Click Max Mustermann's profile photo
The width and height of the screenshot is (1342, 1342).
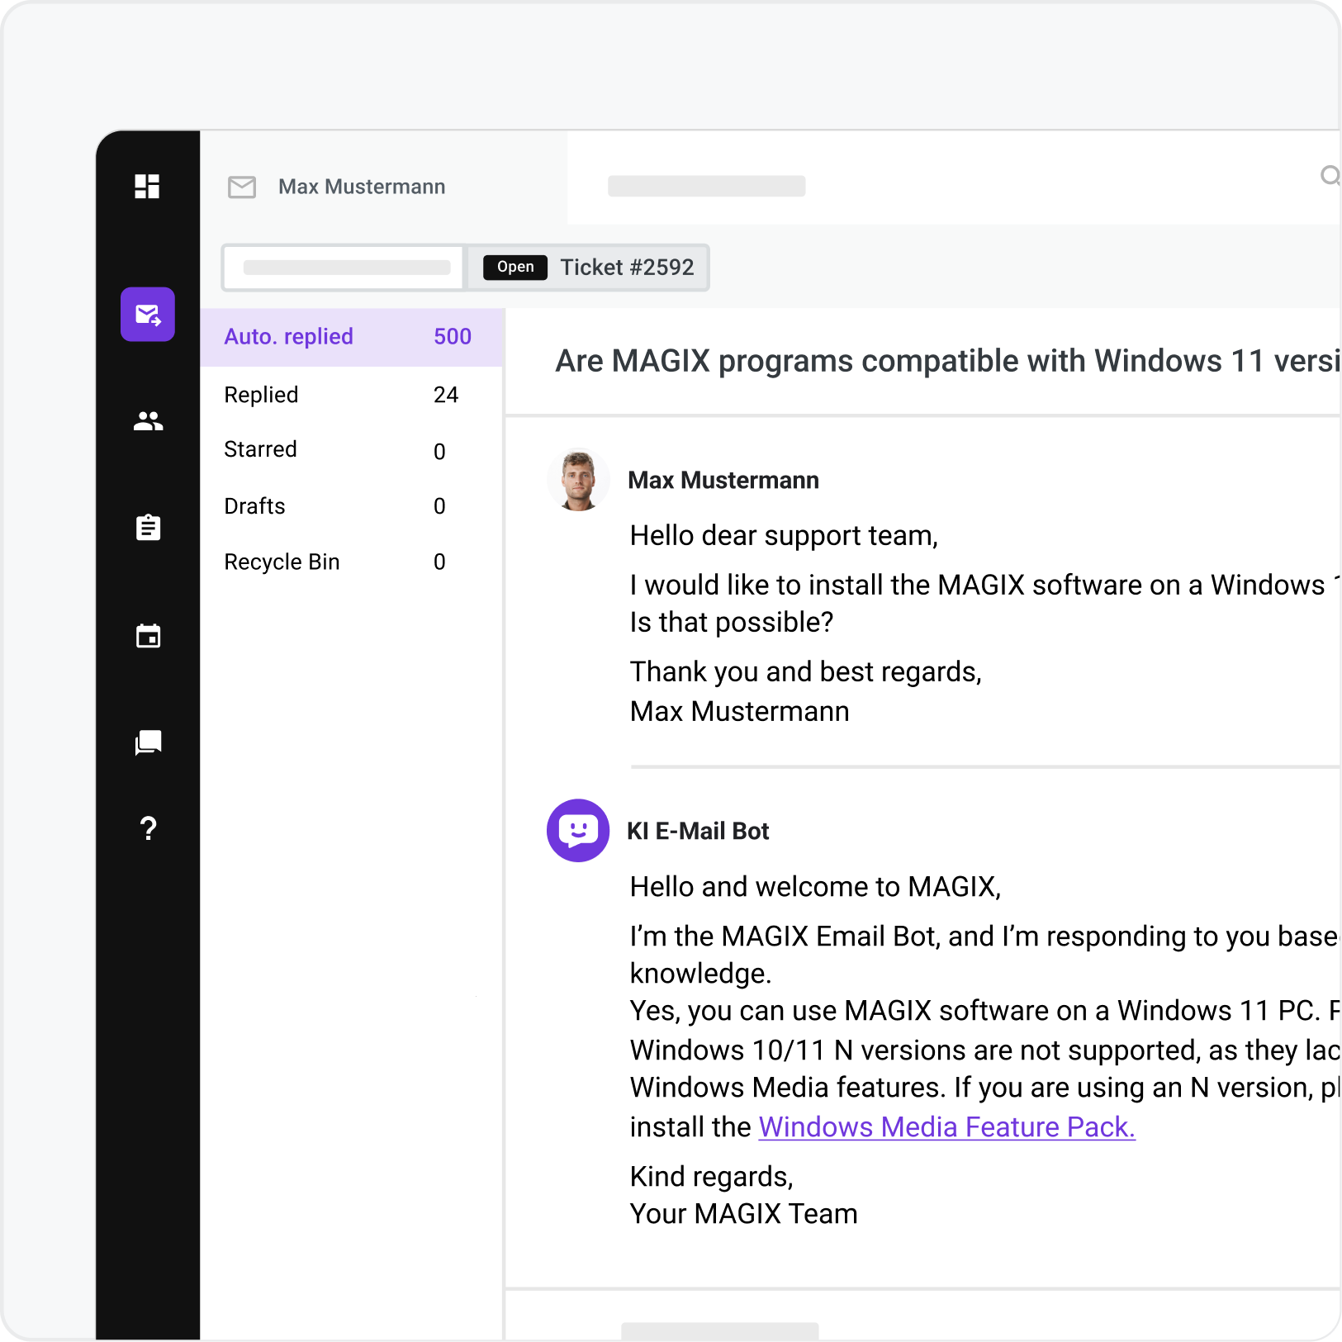click(578, 479)
